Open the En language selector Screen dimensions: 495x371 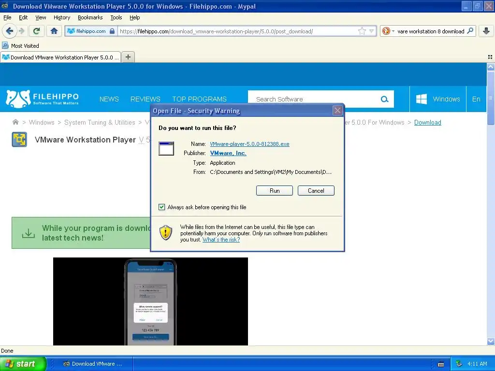pyautogui.click(x=476, y=99)
